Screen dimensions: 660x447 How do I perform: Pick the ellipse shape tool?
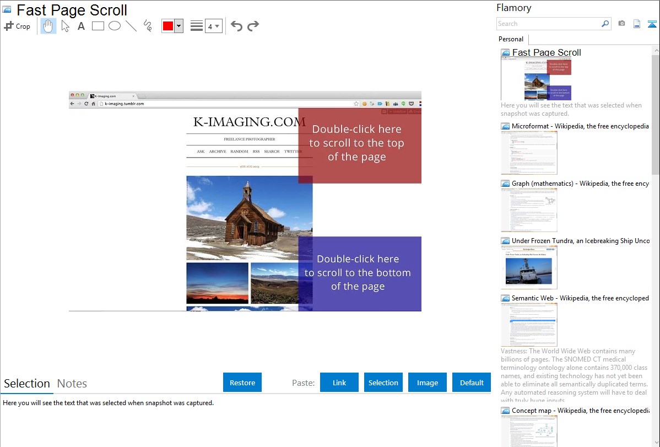tap(115, 26)
